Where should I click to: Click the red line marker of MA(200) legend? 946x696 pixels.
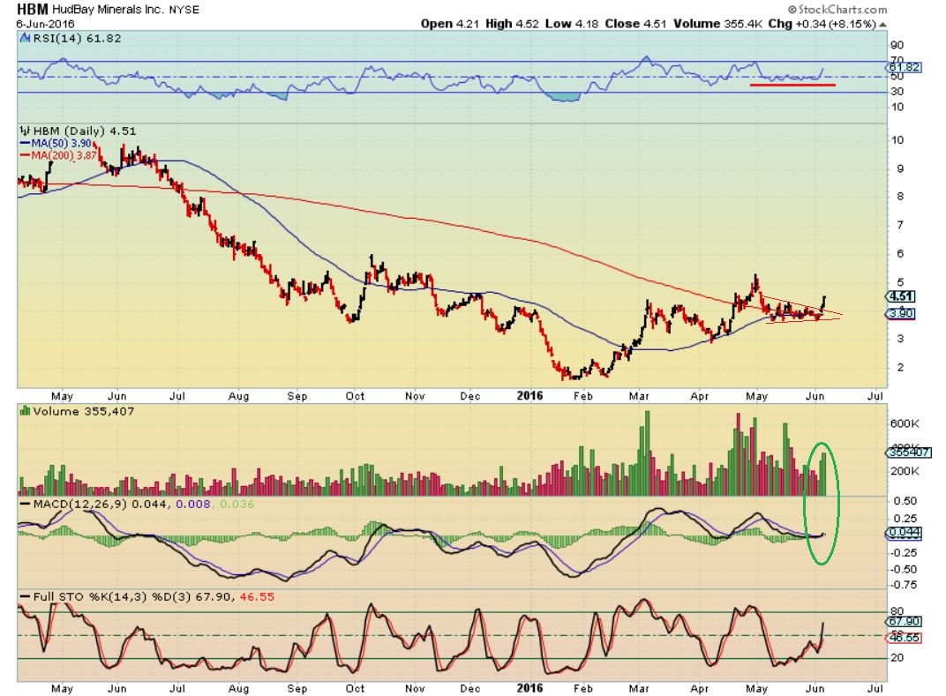(25, 155)
